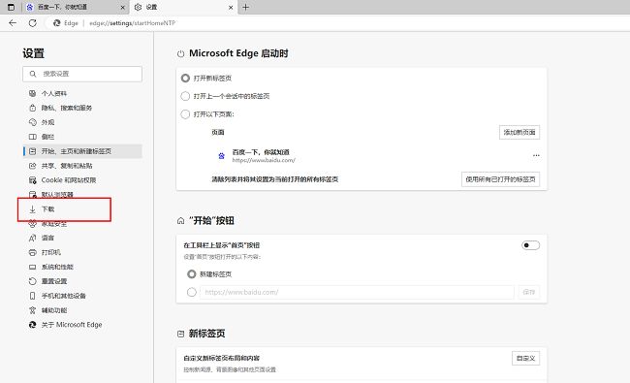This screenshot has width=630, height=383.
Task: Click the 隐私、搜索和服务 lock icon
Action: click(33, 108)
